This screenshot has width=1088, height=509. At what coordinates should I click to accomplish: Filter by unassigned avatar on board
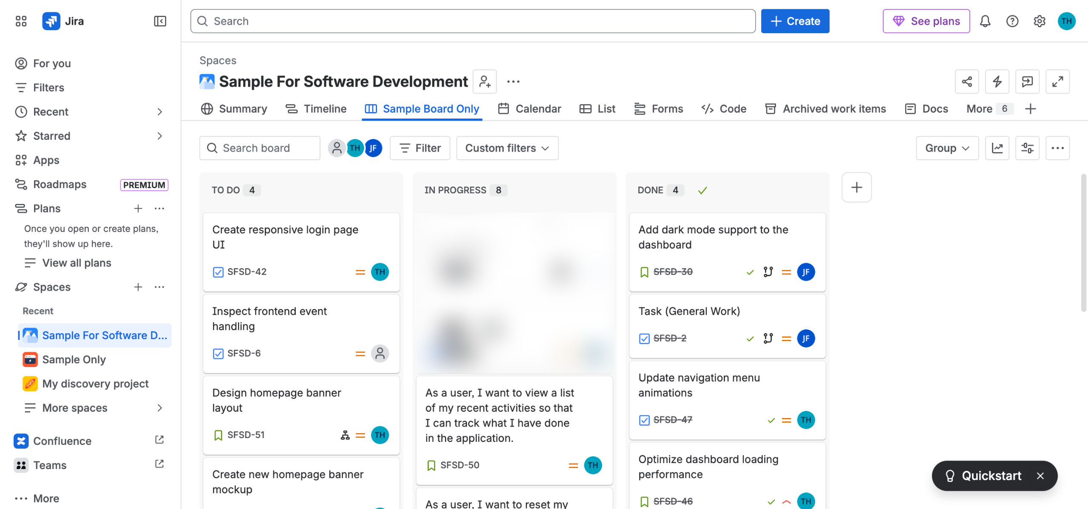click(x=337, y=148)
